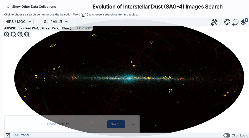Viewport: 249px width, 138px height.
Task: Open the HiPS / MOC dropdown
Action: pyautogui.click(x=18, y=22)
